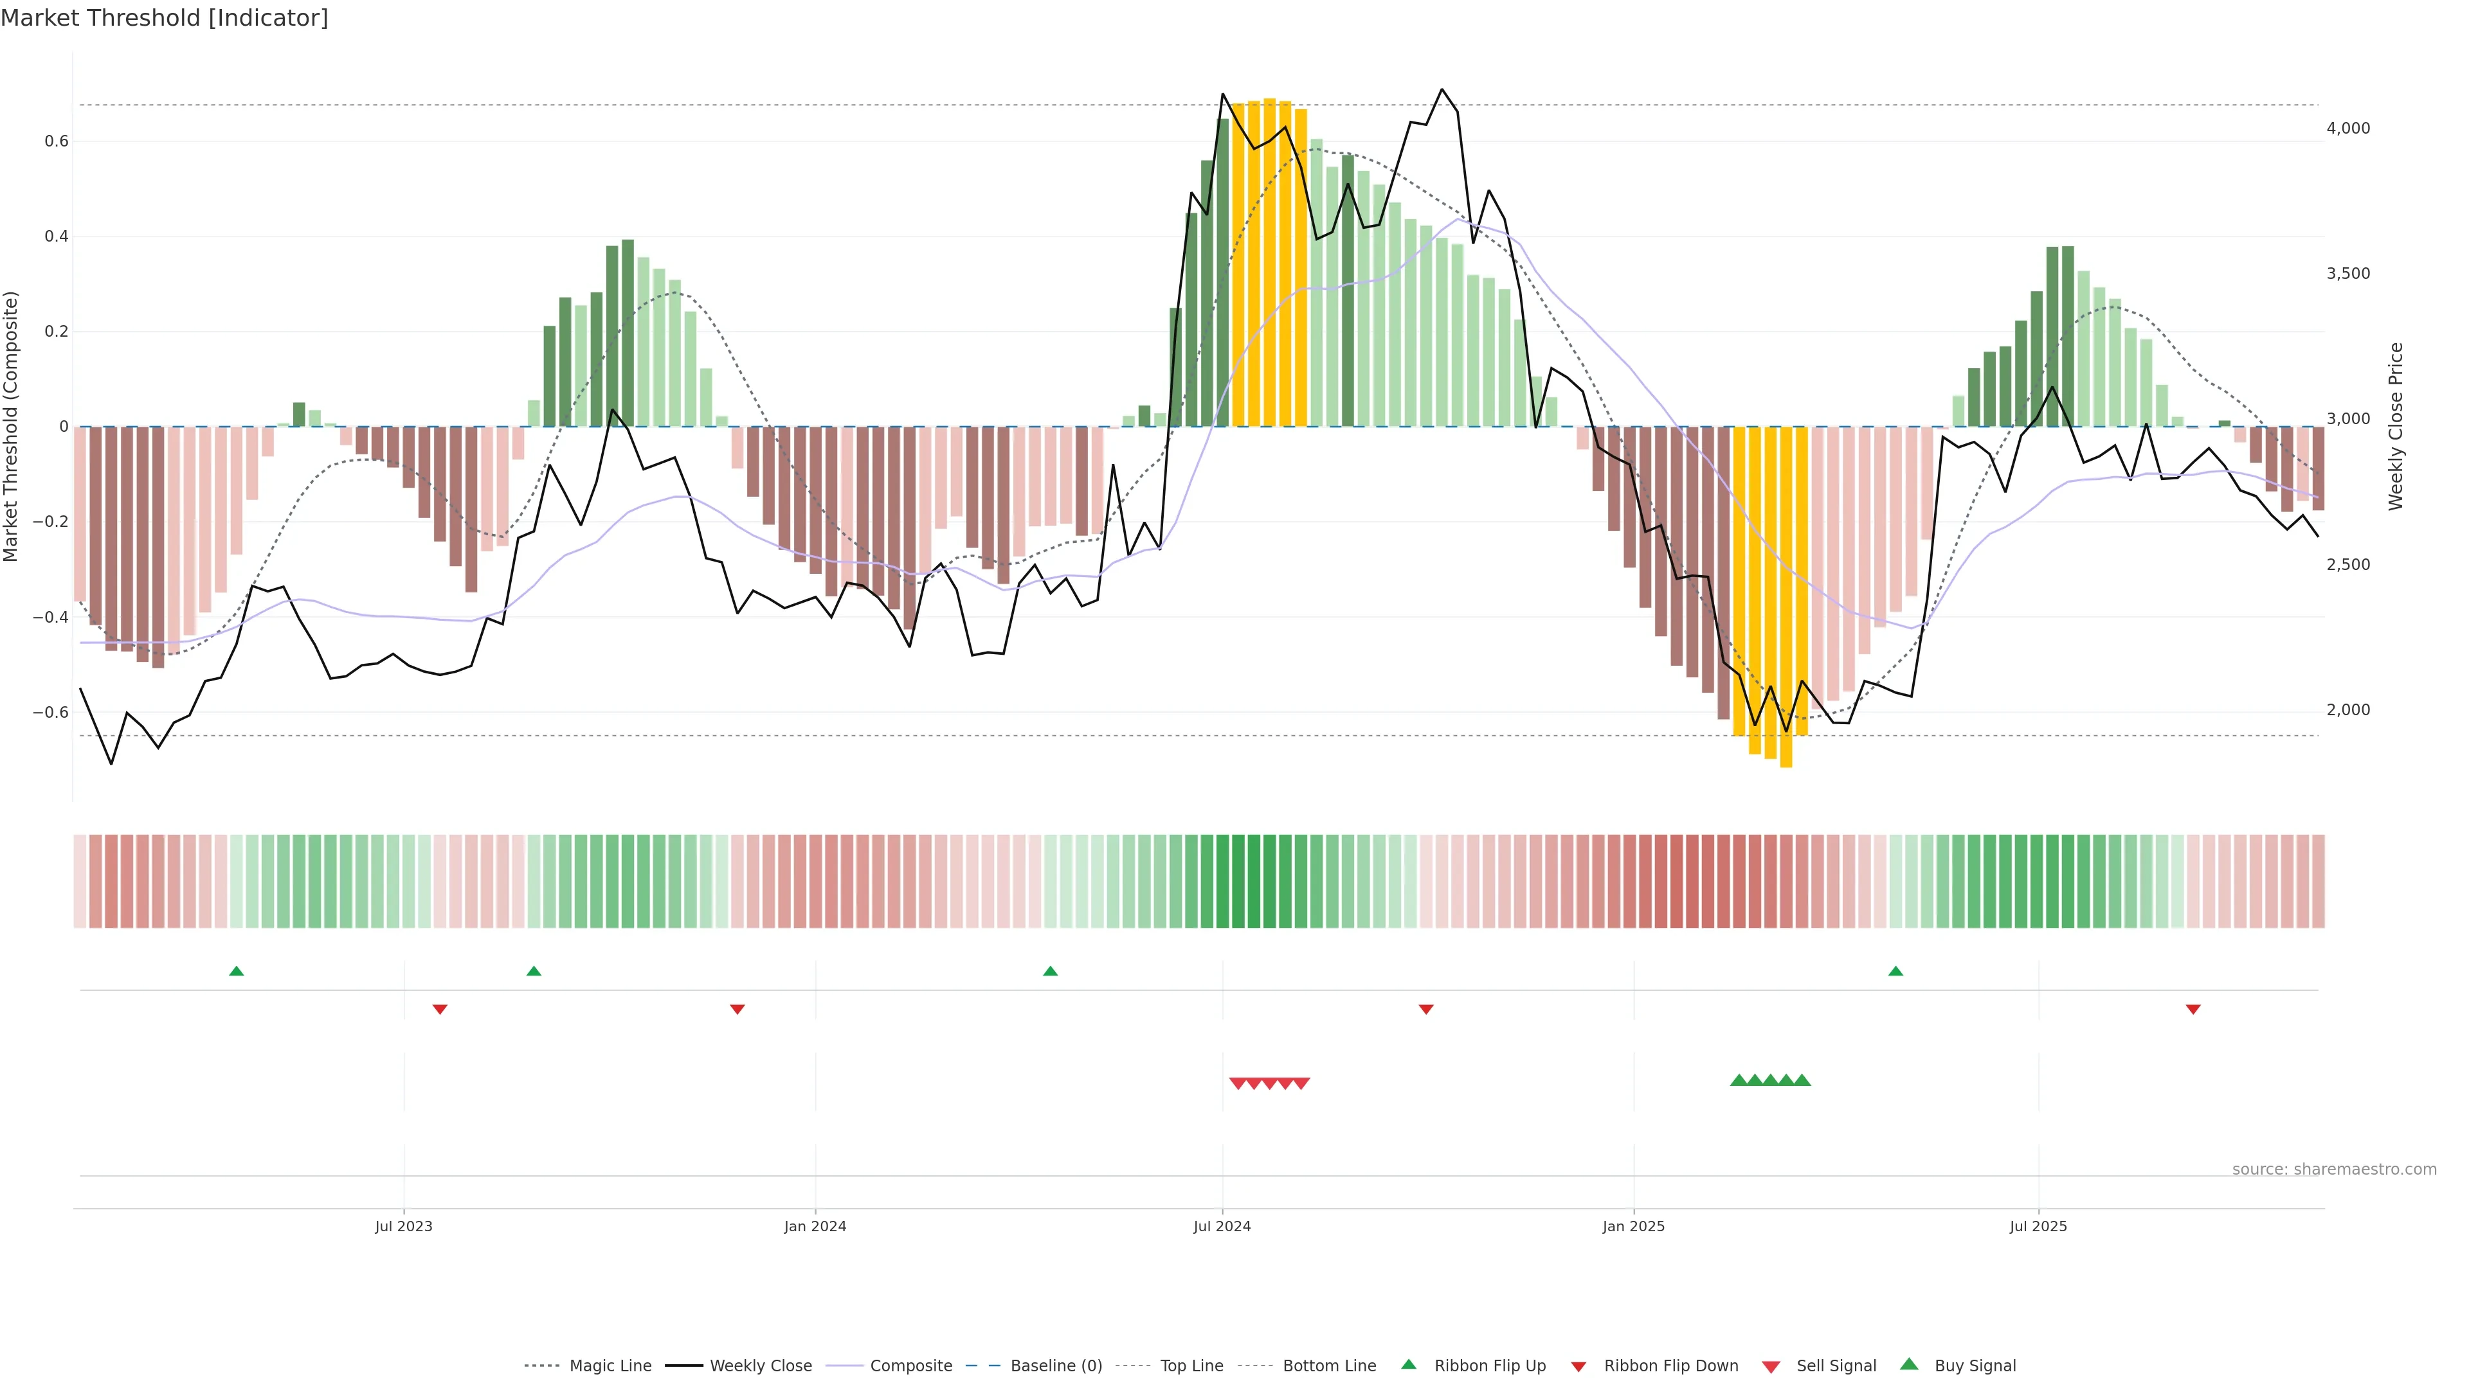Hide the Composite series via legend
The image size is (2469, 1388).
click(910, 1365)
